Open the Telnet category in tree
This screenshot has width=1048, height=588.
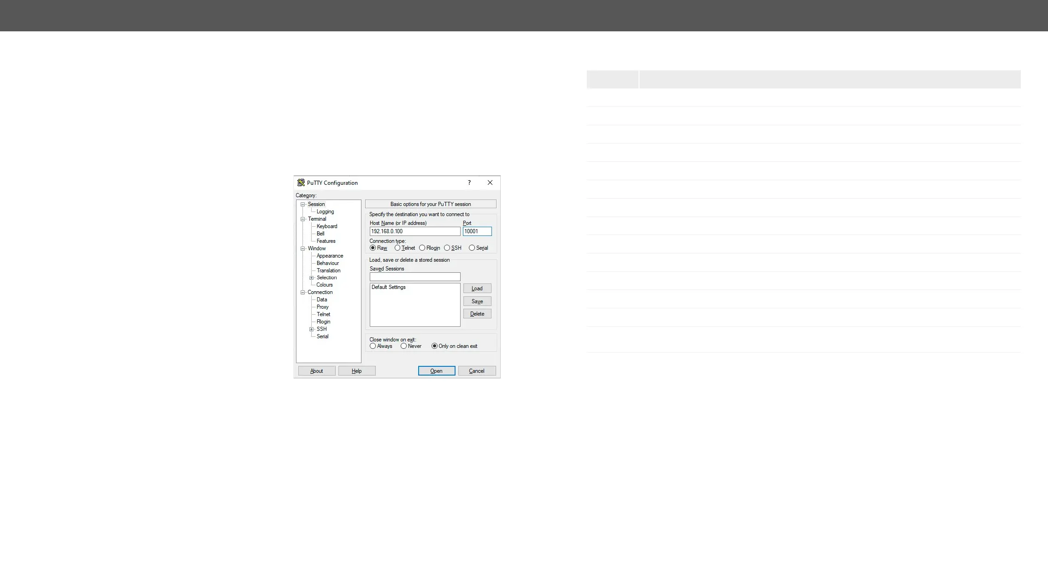click(323, 314)
